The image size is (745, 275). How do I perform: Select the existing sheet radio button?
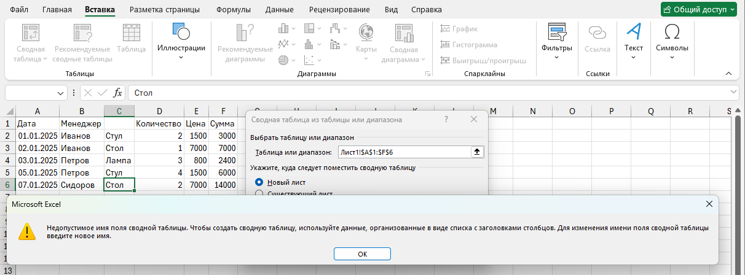(x=259, y=194)
